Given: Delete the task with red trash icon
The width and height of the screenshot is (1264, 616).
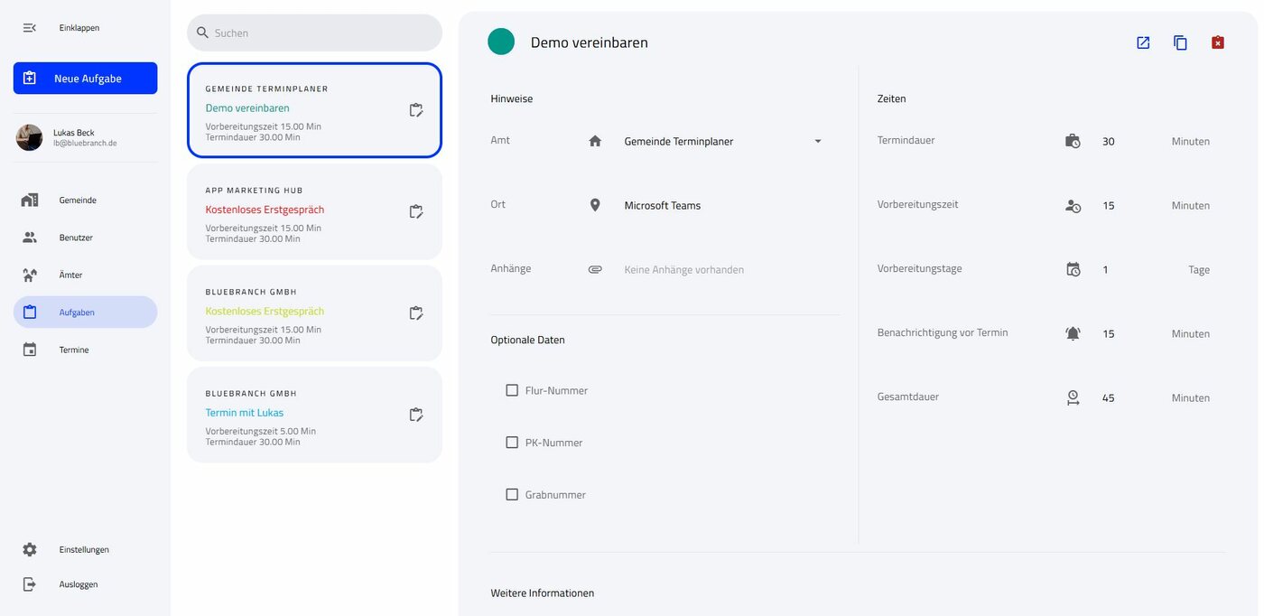Looking at the screenshot, I should [x=1218, y=42].
